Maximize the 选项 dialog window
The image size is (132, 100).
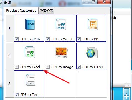click(x=94, y=2)
